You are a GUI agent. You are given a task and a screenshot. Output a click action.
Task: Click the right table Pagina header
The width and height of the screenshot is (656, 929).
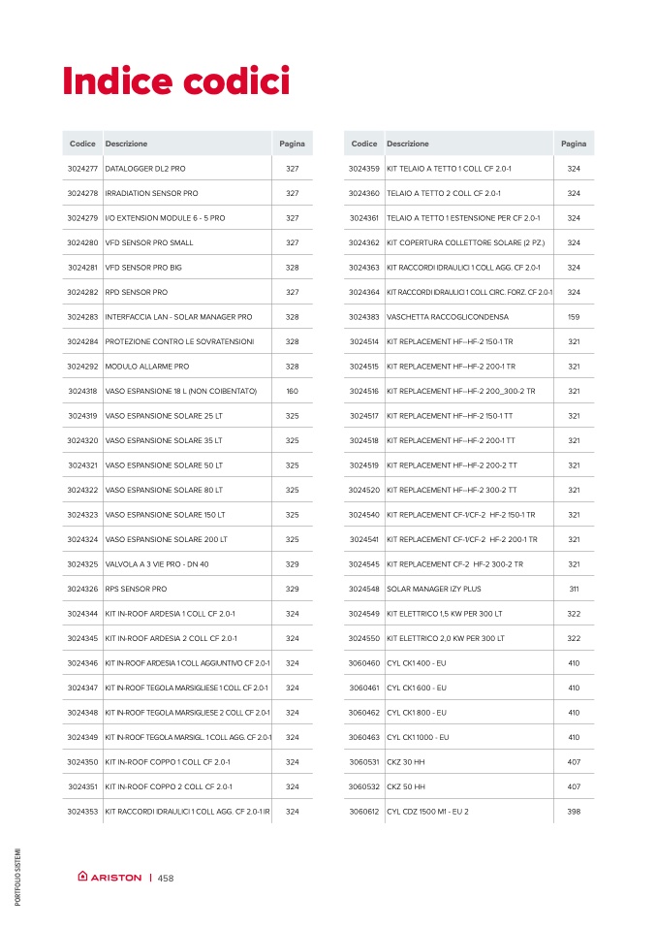tap(574, 144)
